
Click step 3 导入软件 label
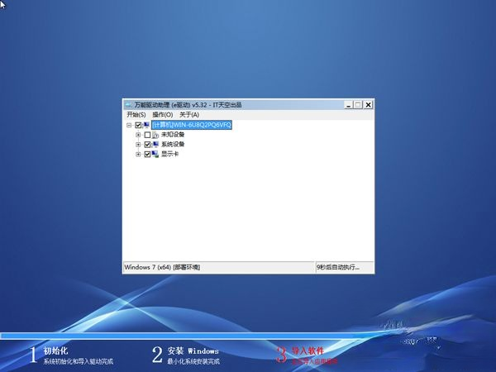pyautogui.click(x=308, y=351)
